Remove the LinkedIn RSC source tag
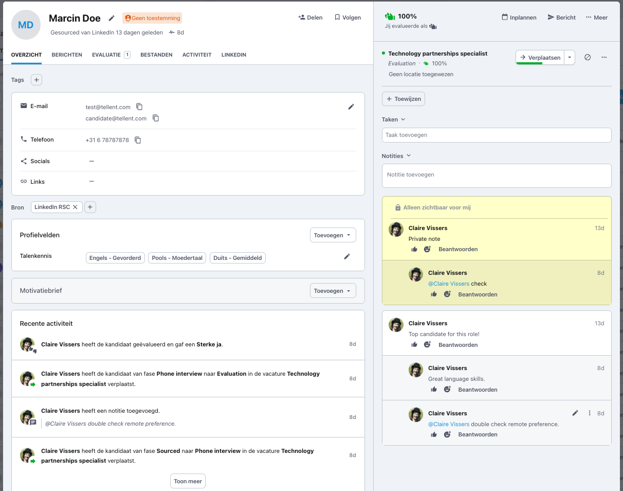The height and width of the screenshot is (491, 623). [x=76, y=207]
